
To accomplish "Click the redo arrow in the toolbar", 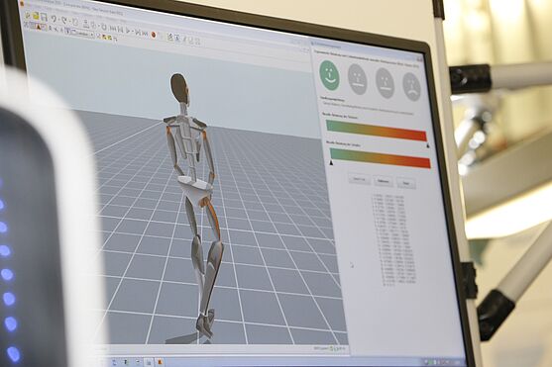I will pos(64,21).
